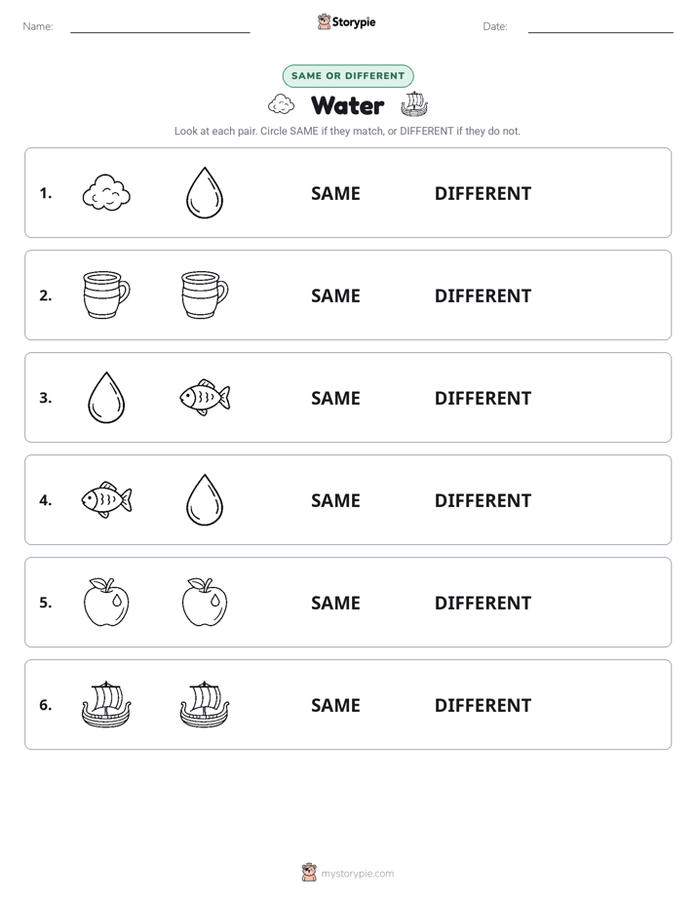Click the cloud icon in row 1

(106, 193)
